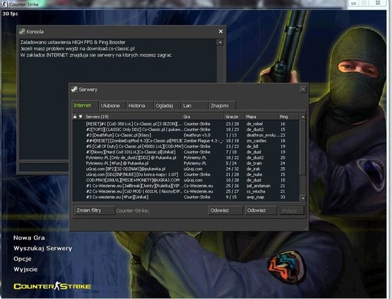The image size is (392, 299).
Task: Click the awp_map map cell
Action: [x=256, y=197]
